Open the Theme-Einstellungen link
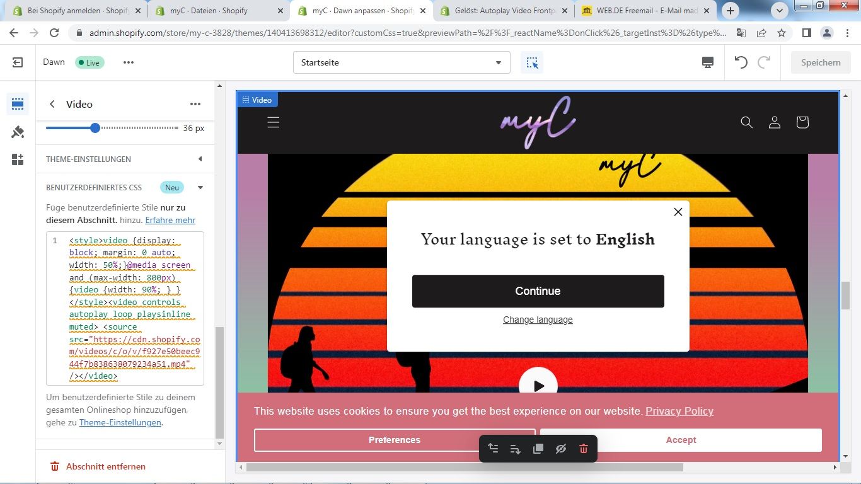 [120, 422]
